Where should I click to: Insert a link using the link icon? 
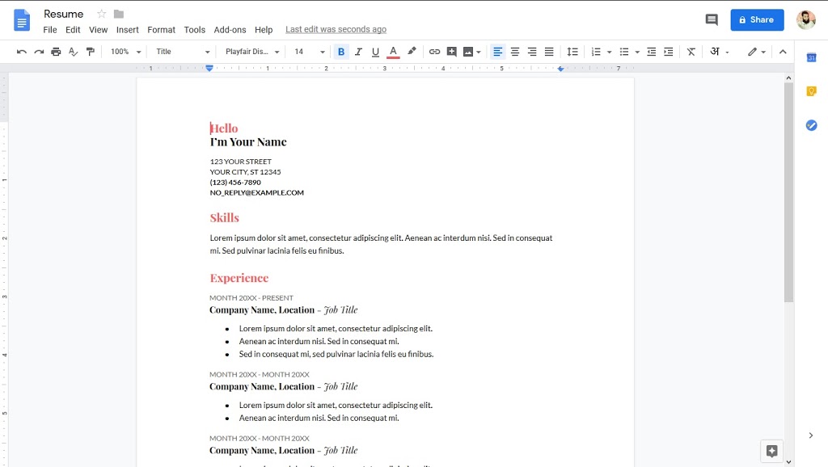point(434,52)
